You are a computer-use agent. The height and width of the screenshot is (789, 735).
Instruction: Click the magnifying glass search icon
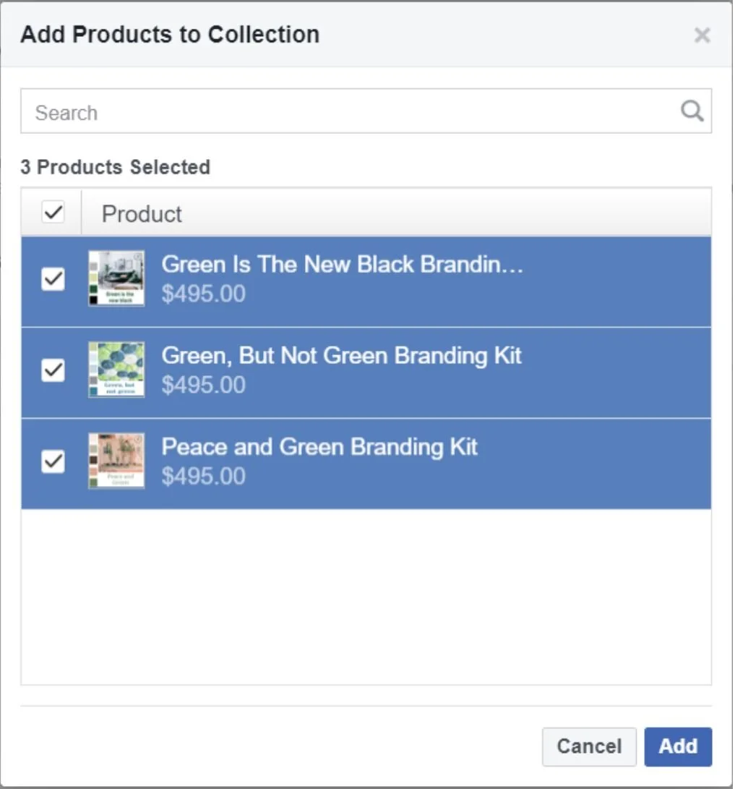pyautogui.click(x=692, y=111)
